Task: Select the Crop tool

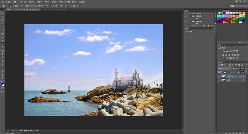Action: 3,27
